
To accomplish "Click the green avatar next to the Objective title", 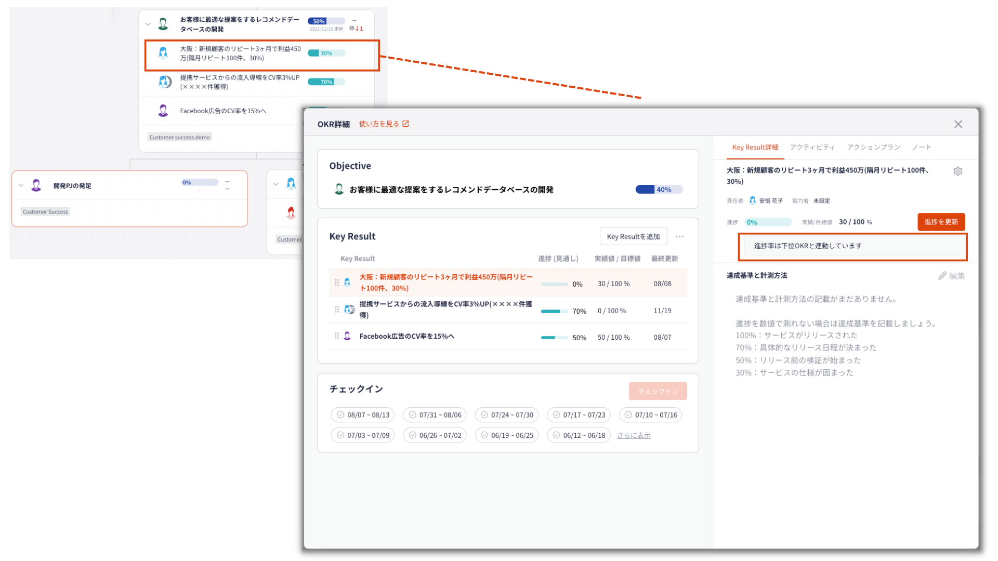I will (x=339, y=190).
